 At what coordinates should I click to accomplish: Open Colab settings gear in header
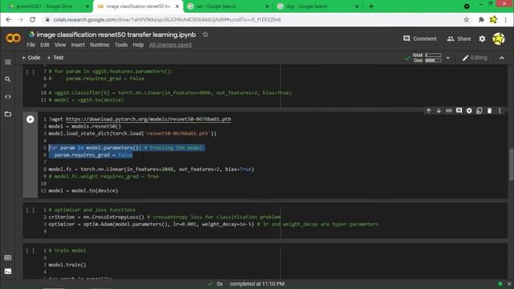tap(482, 39)
